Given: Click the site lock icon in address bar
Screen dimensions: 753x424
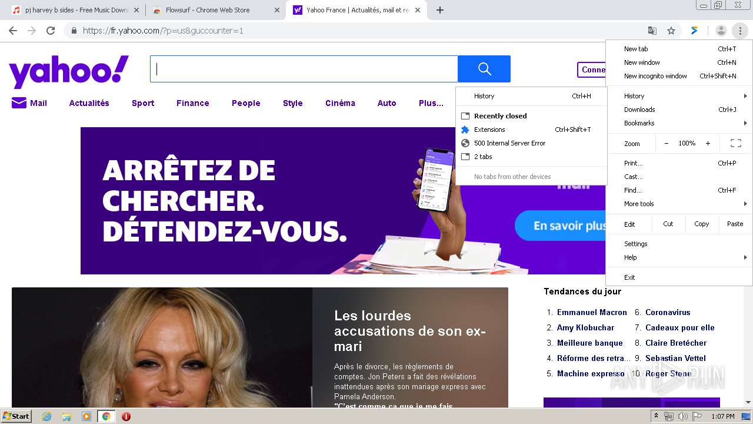Looking at the screenshot, I should (x=74, y=31).
